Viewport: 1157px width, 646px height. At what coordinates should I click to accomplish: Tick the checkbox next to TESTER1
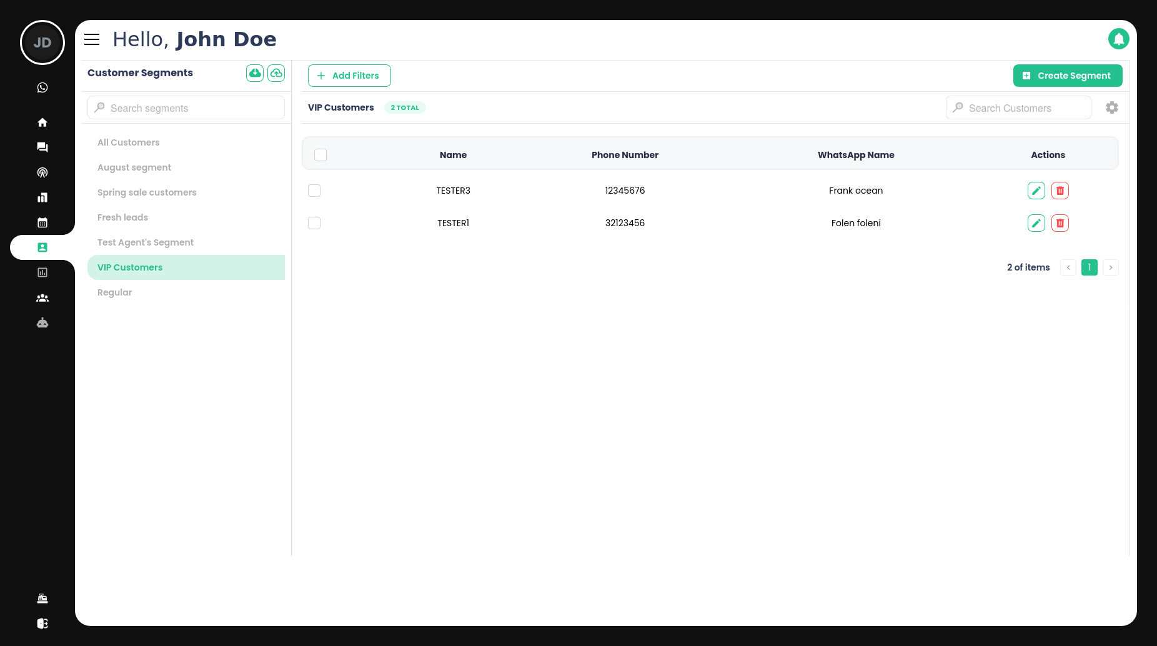coord(314,223)
